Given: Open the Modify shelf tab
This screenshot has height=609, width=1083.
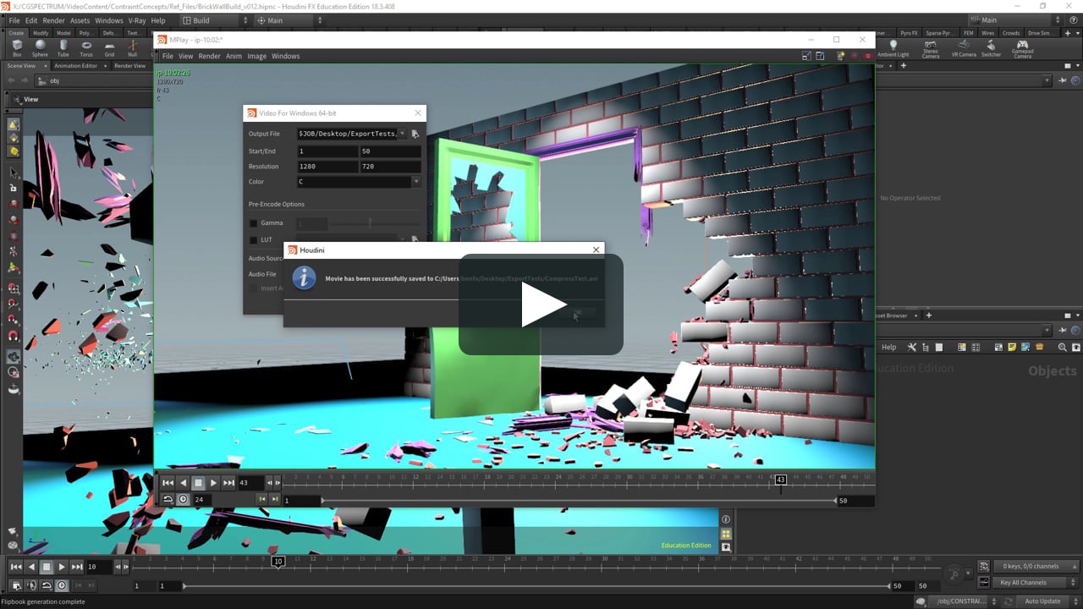Looking at the screenshot, I should click(41, 33).
